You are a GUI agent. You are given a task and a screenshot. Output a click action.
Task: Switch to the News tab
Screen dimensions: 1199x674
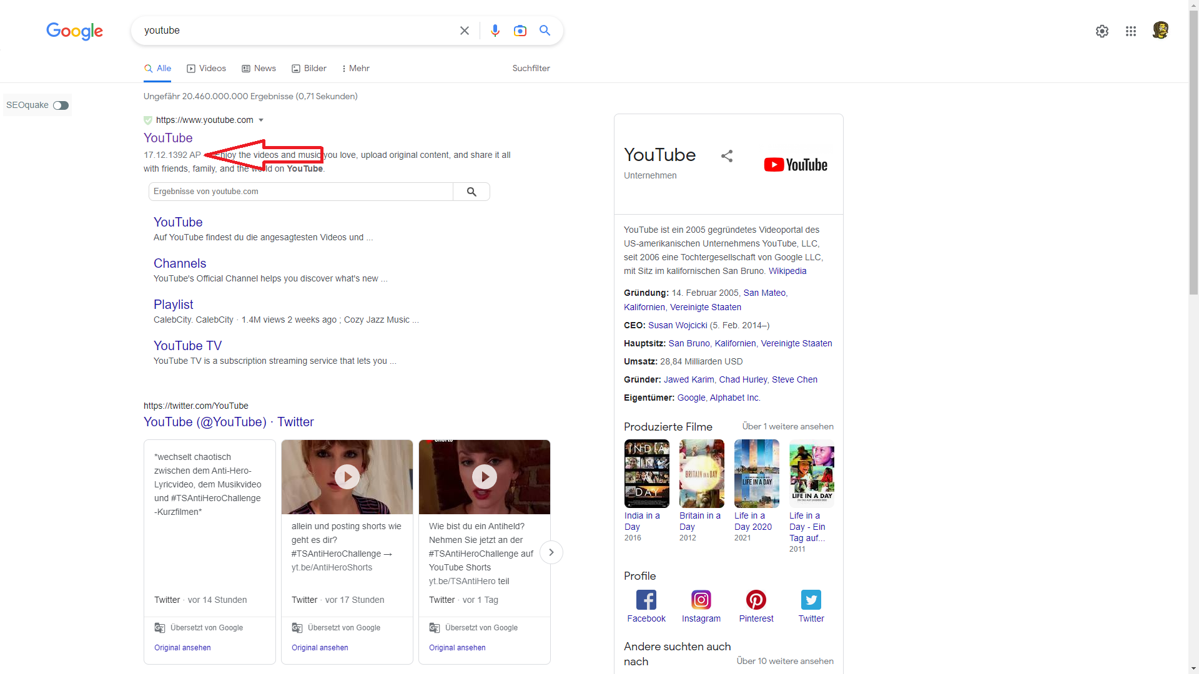point(259,69)
